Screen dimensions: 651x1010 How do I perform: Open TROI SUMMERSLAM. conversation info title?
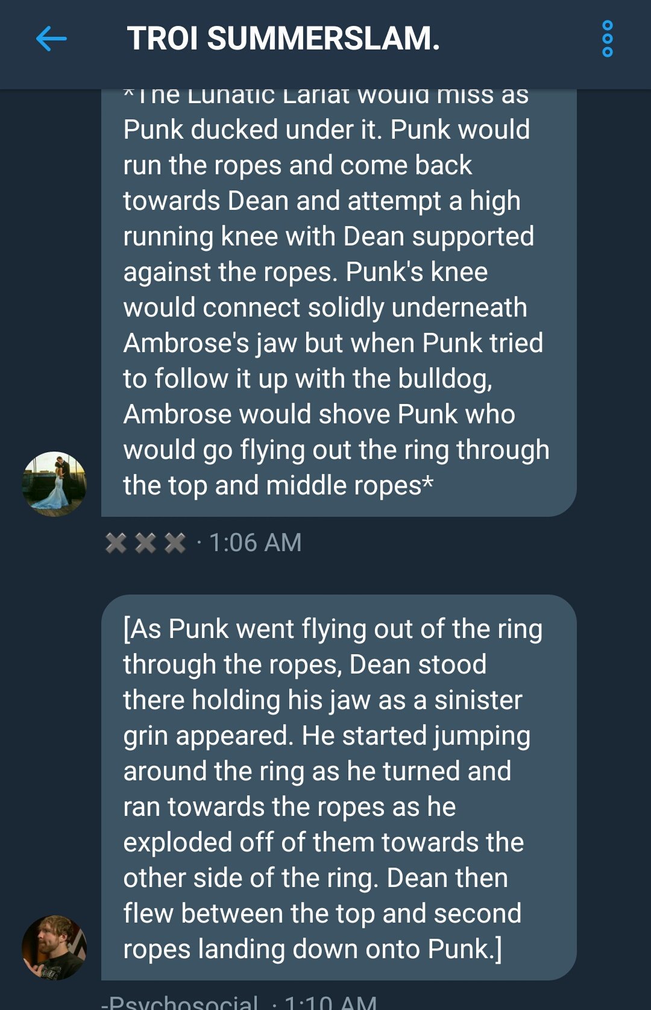tap(283, 39)
